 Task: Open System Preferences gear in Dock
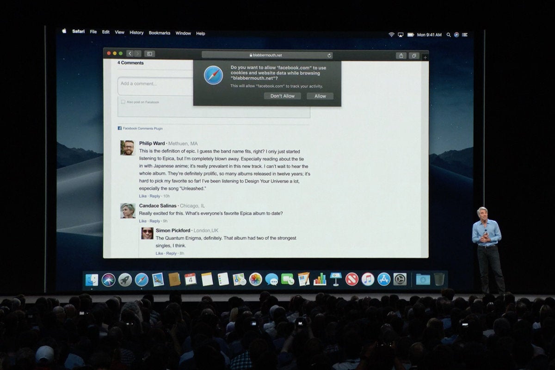pos(400,279)
